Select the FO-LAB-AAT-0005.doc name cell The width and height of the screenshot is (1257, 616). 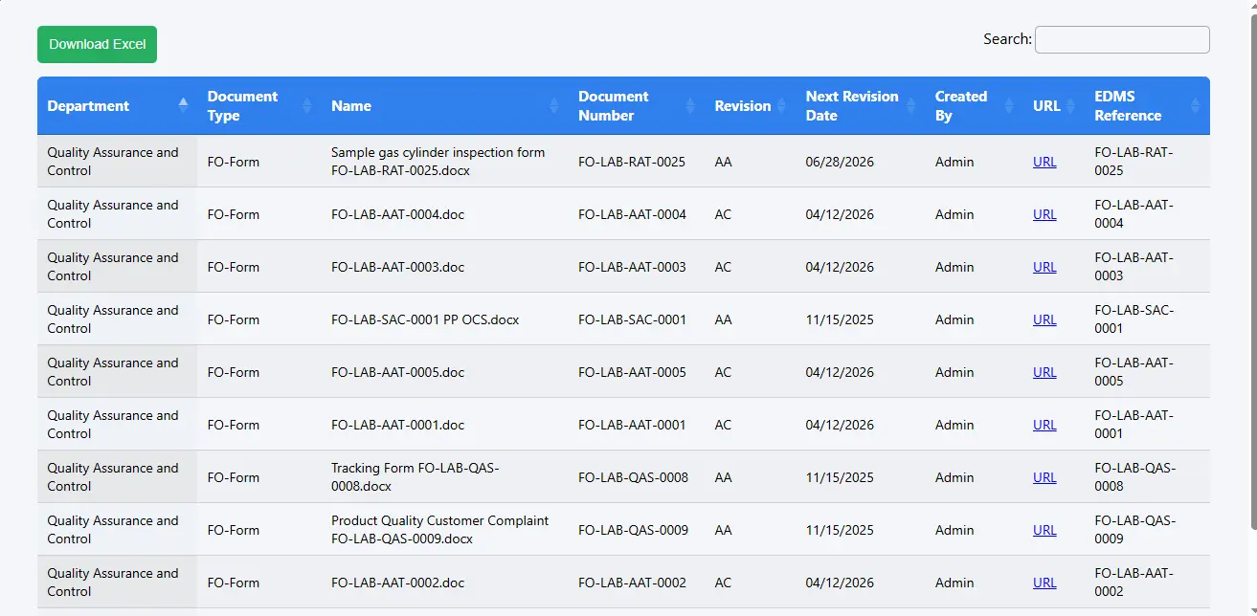[397, 372]
